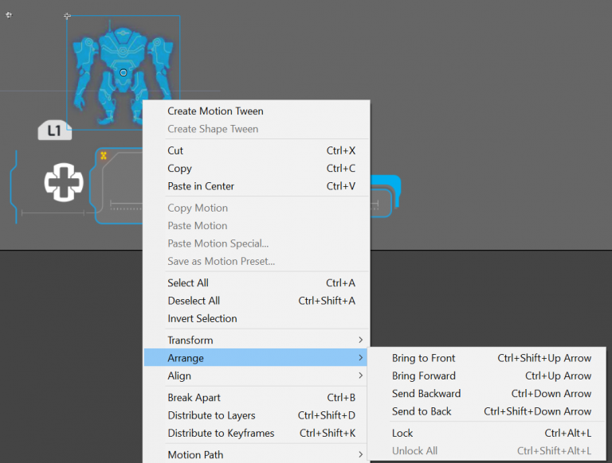Click the white D-pad cross icon
The width and height of the screenshot is (612, 463).
(x=63, y=182)
